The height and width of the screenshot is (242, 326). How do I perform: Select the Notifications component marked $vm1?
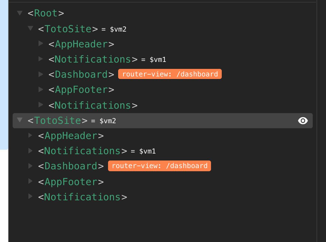click(x=92, y=59)
